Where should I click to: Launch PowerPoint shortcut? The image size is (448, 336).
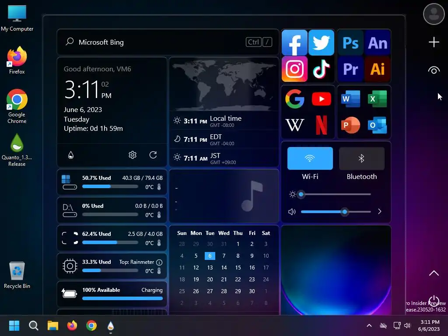[350, 125]
